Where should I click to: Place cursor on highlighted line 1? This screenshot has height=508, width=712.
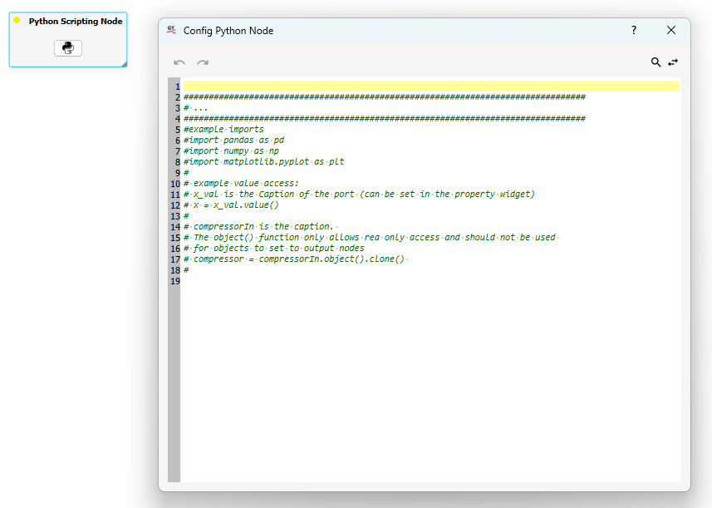point(431,86)
